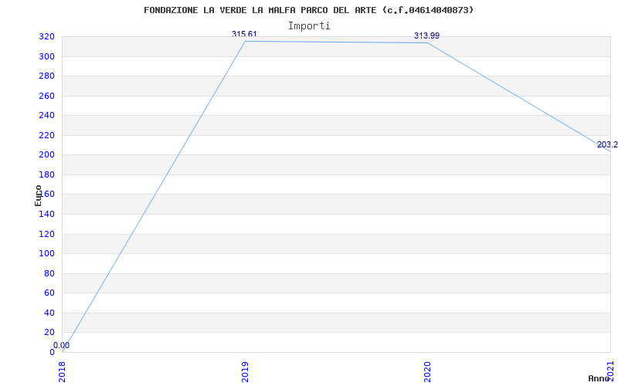618x386 pixels.
Task: Click the 280 y-axis tick label
Action: [46, 76]
